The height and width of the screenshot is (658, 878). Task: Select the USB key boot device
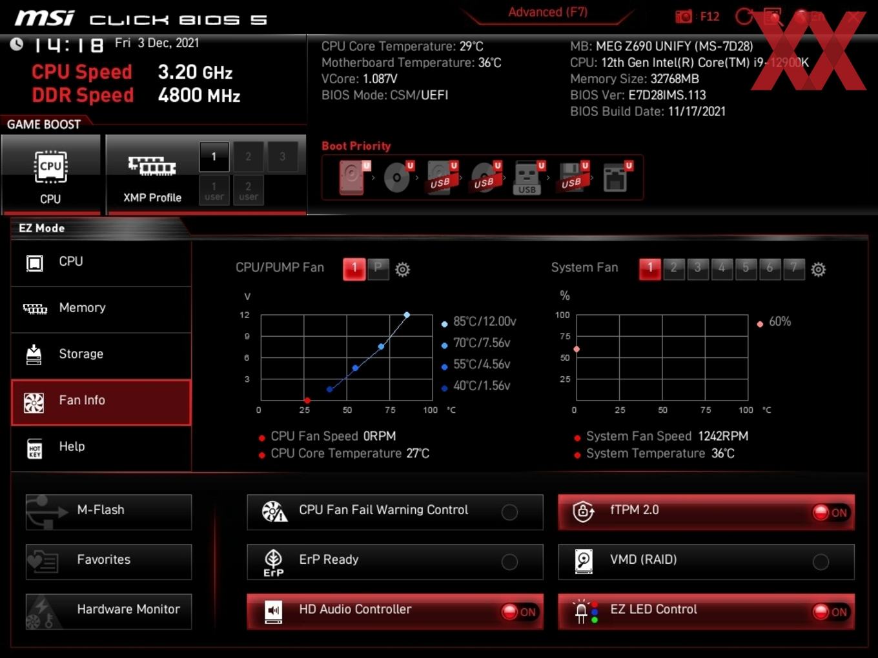click(x=529, y=177)
